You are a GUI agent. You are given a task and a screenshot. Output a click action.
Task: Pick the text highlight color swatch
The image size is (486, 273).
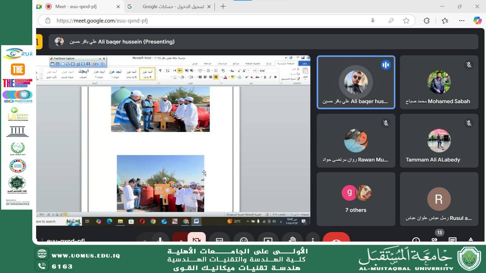[x=233, y=77]
